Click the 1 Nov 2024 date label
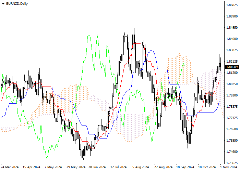The height and width of the screenshot is (171, 240). 229,167
